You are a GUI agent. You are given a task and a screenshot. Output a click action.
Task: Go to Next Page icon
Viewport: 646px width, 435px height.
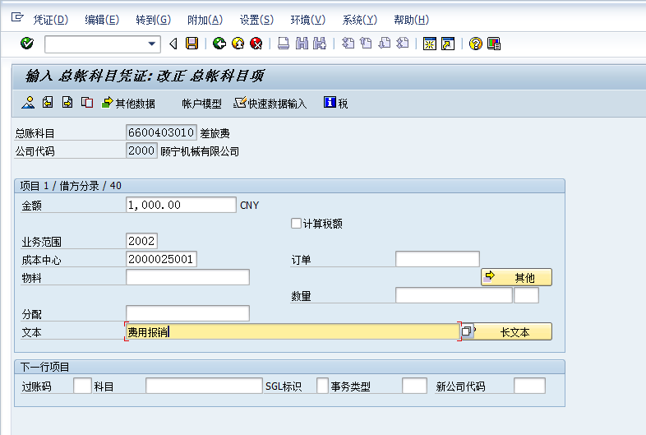(x=385, y=44)
